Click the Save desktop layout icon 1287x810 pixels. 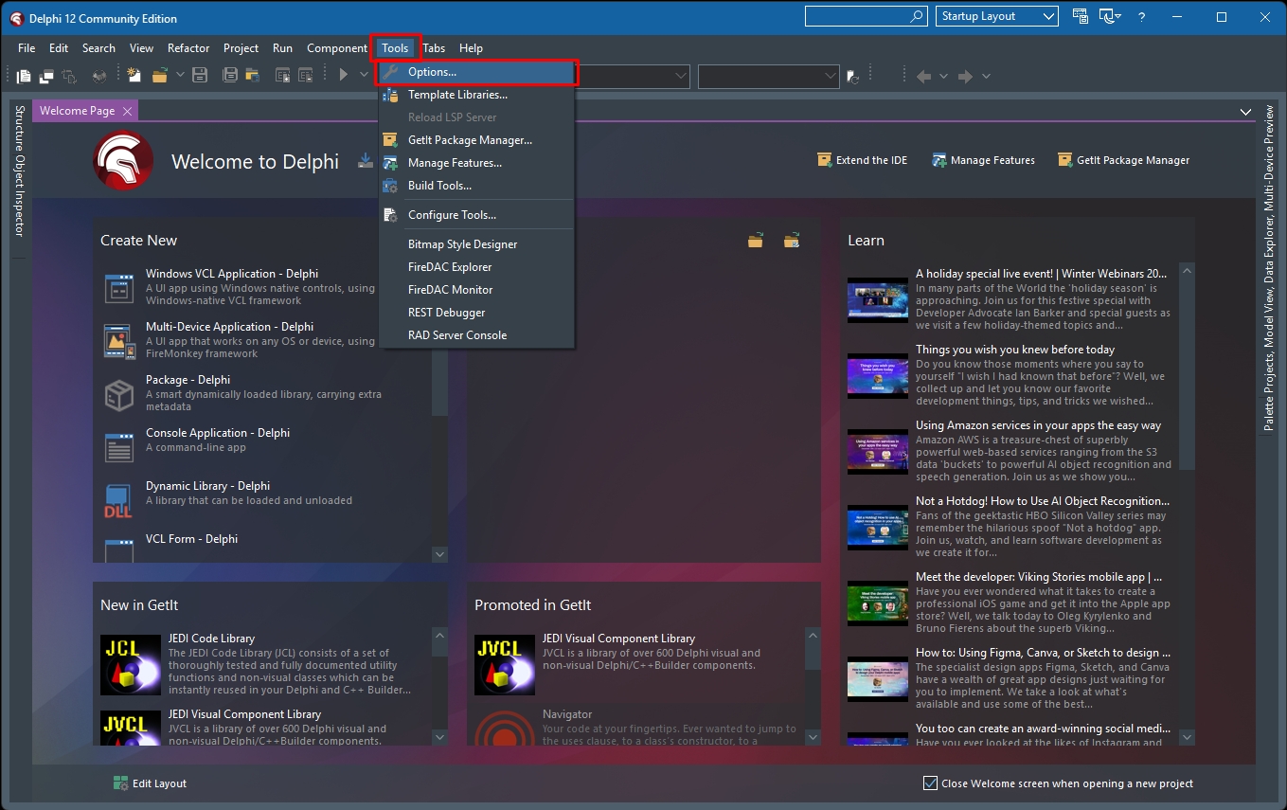tap(1081, 17)
